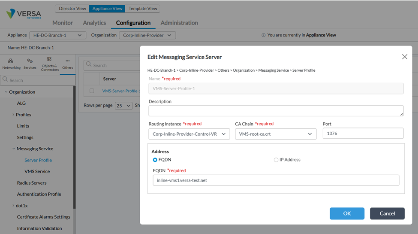Select Radius Servers in the tree
418x234 pixels.
(32, 183)
